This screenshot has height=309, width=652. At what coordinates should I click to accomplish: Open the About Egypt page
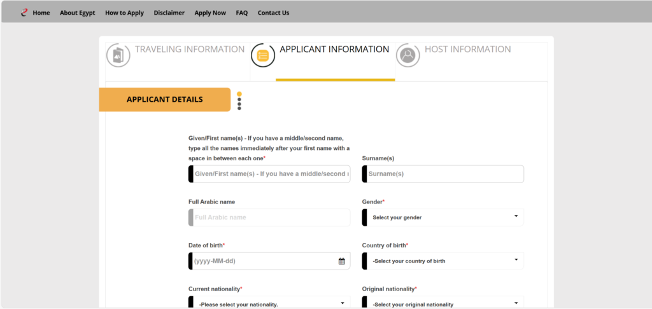point(77,13)
